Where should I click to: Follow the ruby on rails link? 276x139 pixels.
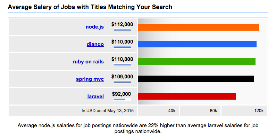(88, 62)
